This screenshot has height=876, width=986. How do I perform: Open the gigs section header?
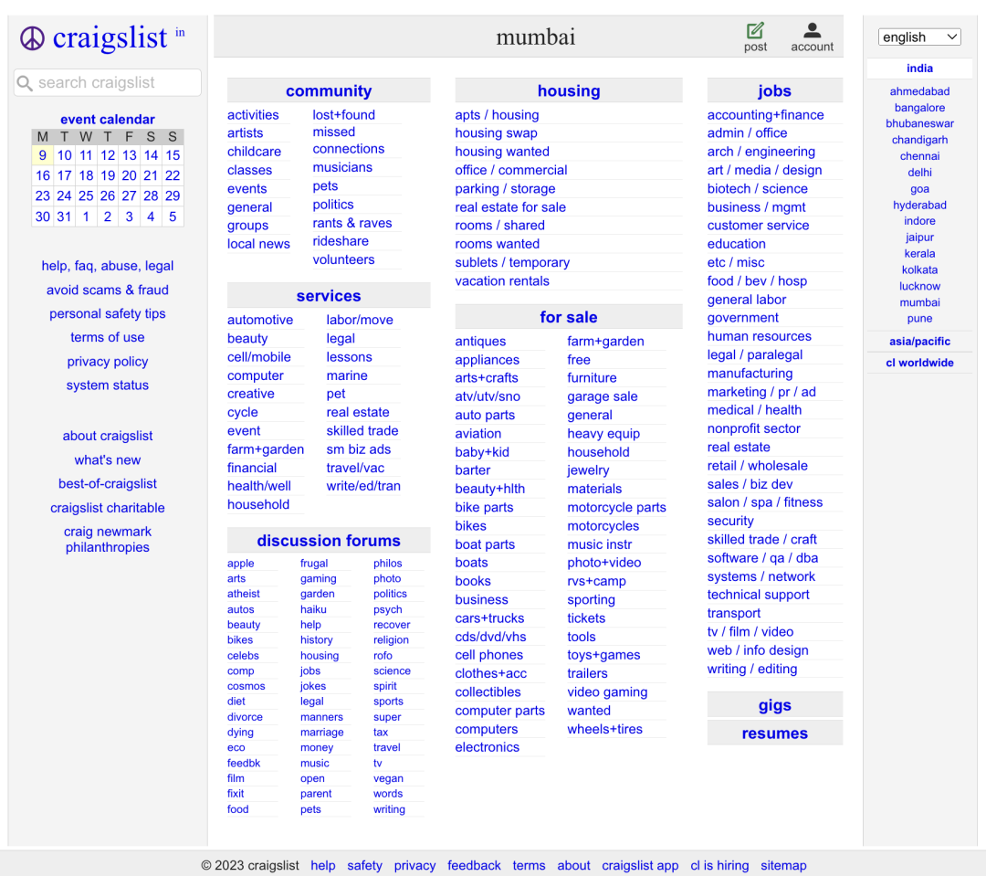[775, 705]
